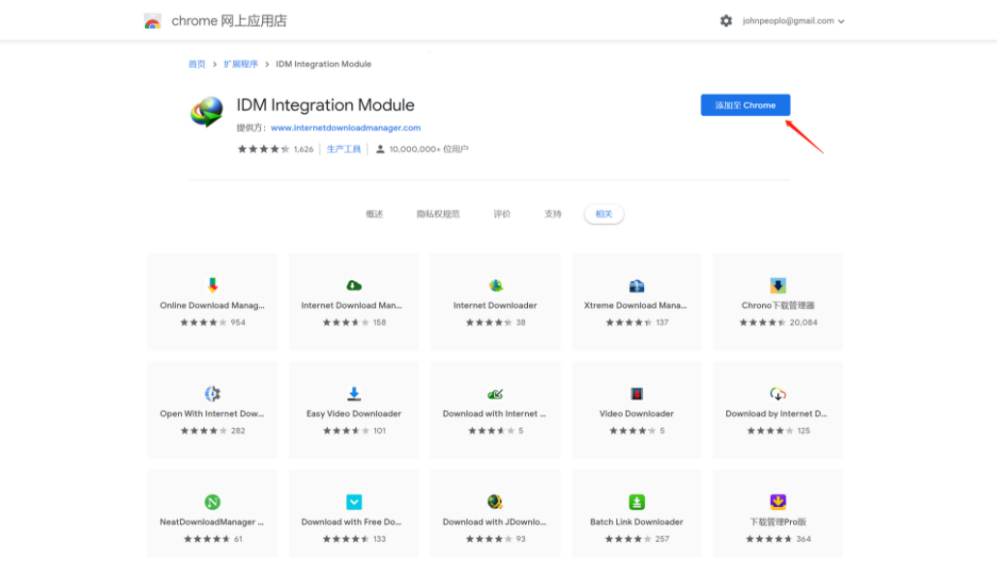Image resolution: width=997 pixels, height=566 pixels.
Task: Open the Video Downloader title
Action: tap(636, 413)
